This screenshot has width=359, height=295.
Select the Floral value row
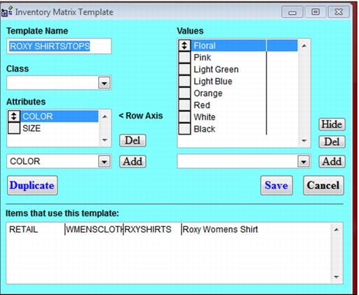[x=244, y=46]
